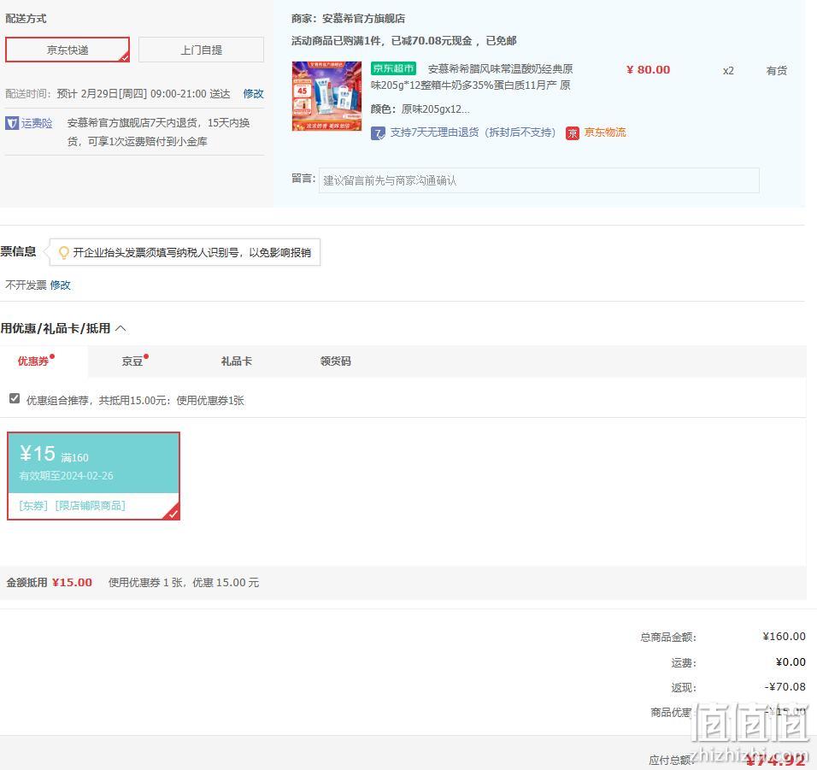Click the red 京 logistics icon
817x770 pixels.
click(572, 132)
